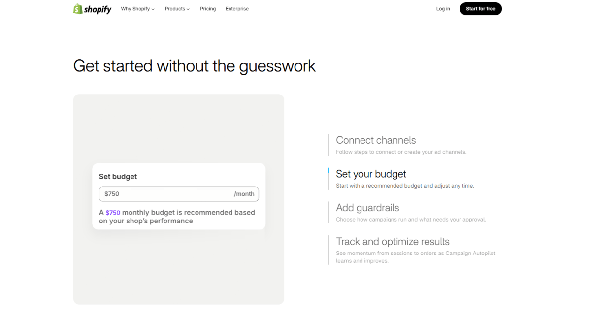Open the Enterprise nav link
The width and height of the screenshot is (591, 317).
click(237, 9)
